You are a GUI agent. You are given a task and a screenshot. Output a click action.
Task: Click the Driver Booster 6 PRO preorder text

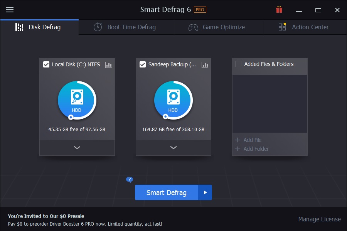click(85, 224)
